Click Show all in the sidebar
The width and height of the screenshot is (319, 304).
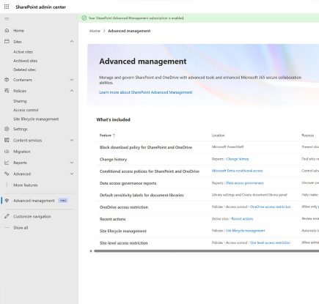point(21,228)
